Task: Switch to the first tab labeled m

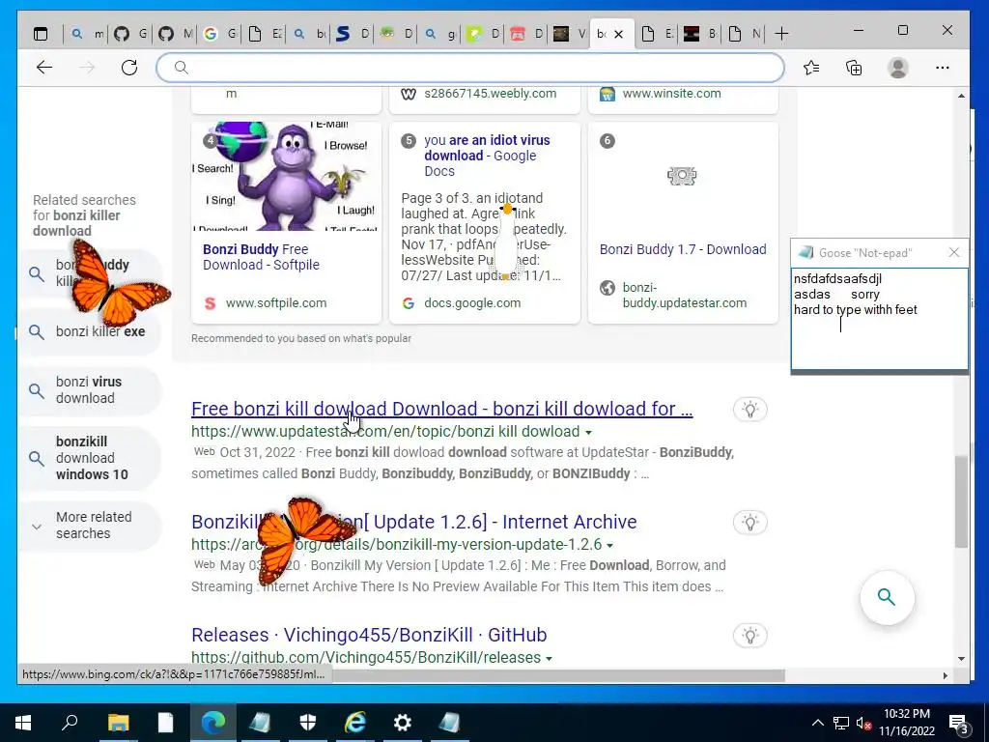Action: click(88, 34)
